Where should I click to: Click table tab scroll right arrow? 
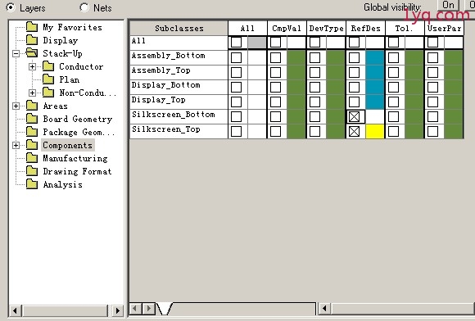pos(148,309)
